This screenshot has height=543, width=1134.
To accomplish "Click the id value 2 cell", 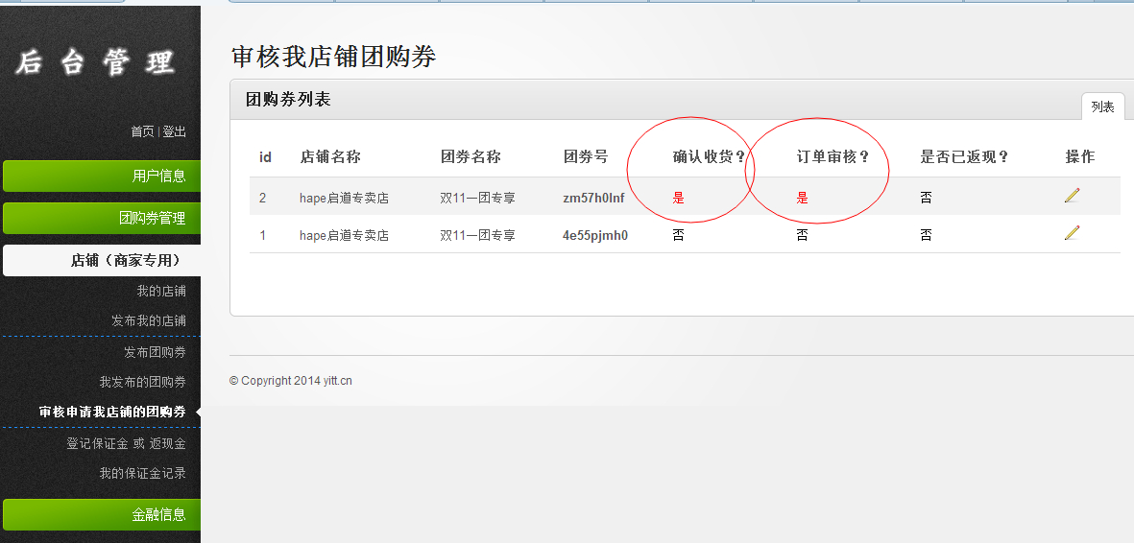I will pyautogui.click(x=262, y=199).
